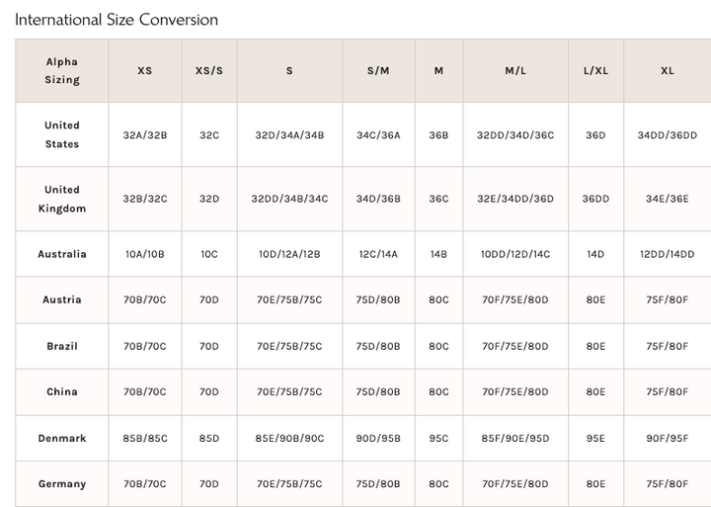Select the M/L column header

pos(515,71)
